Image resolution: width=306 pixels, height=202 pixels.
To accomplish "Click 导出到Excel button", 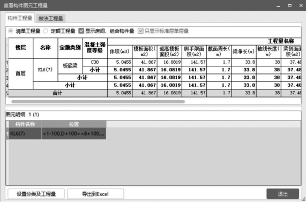I will [x=95, y=194].
